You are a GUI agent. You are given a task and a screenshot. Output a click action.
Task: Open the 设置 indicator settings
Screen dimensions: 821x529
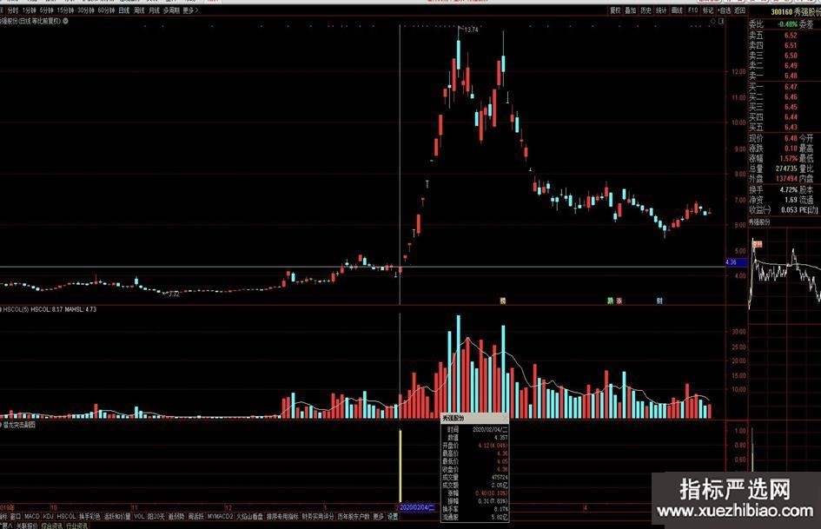pyautogui.click(x=393, y=517)
